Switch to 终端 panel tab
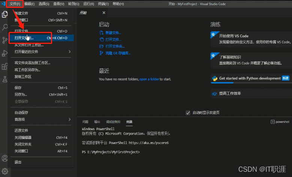Screen dimensions: 292x177 tap(129, 122)
